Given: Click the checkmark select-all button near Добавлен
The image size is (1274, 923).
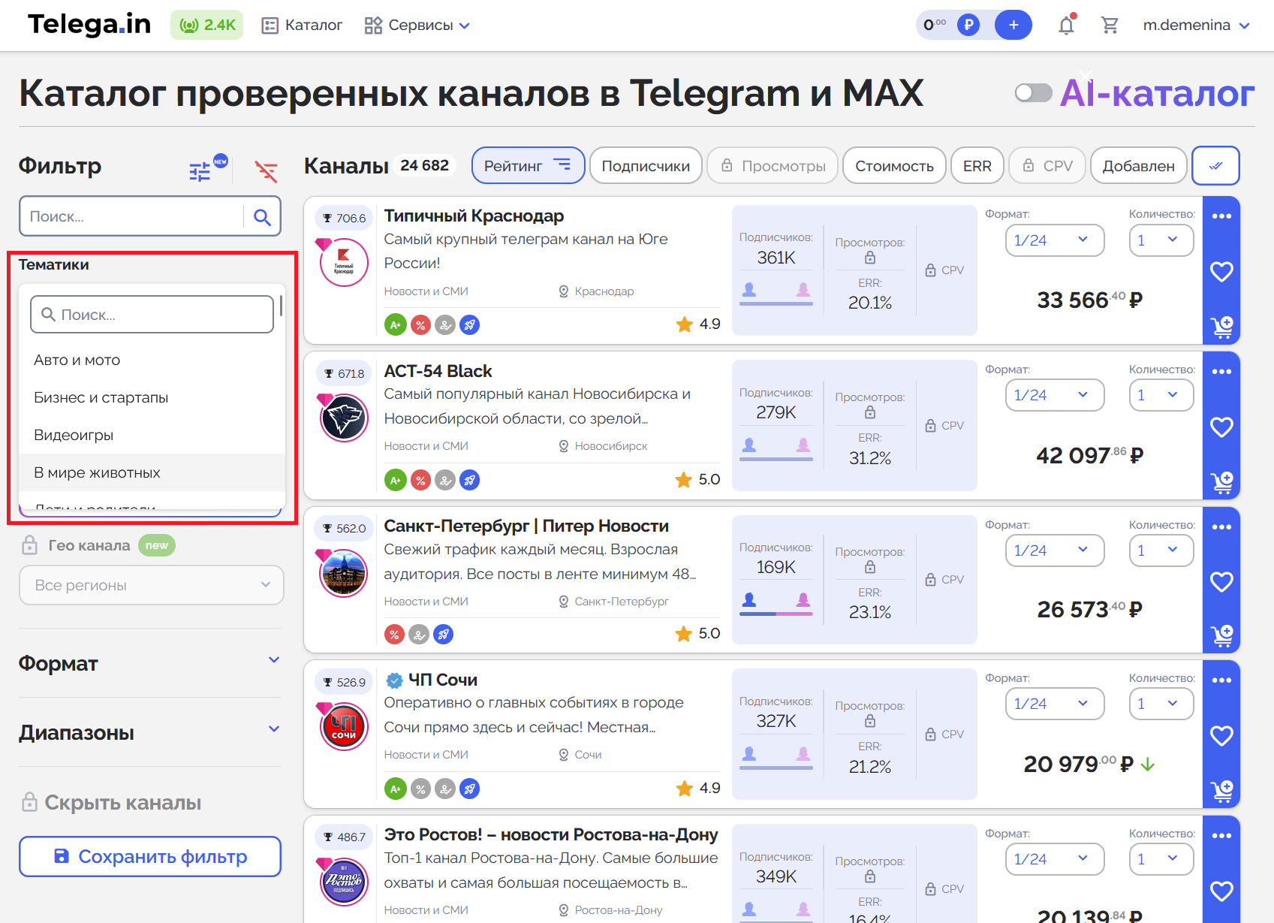Looking at the screenshot, I should (1215, 165).
